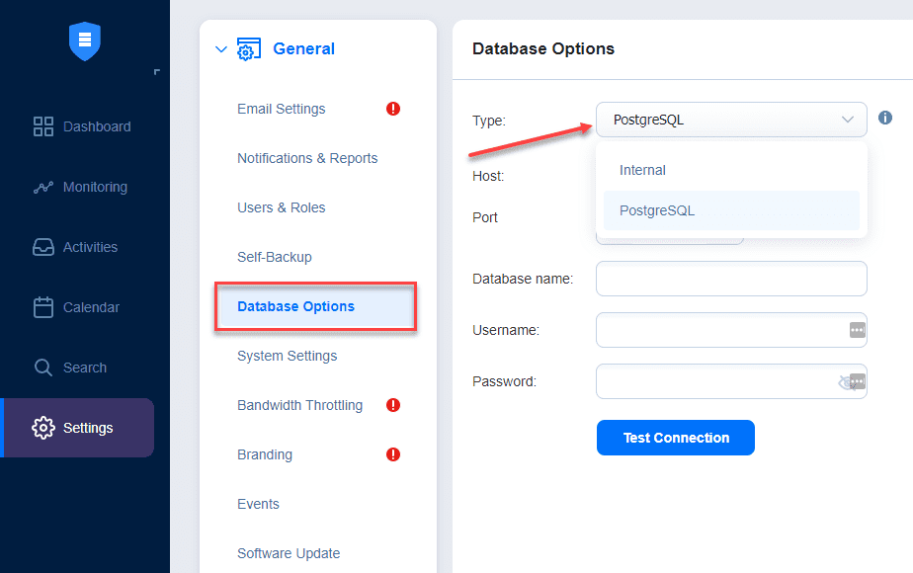This screenshot has height=573, width=913.
Task: Click the Settings gear icon
Action: coord(43,428)
